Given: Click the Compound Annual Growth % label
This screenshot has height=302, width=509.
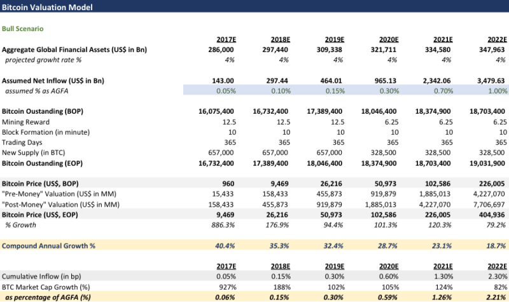Looking at the screenshot, I should click(x=49, y=246).
